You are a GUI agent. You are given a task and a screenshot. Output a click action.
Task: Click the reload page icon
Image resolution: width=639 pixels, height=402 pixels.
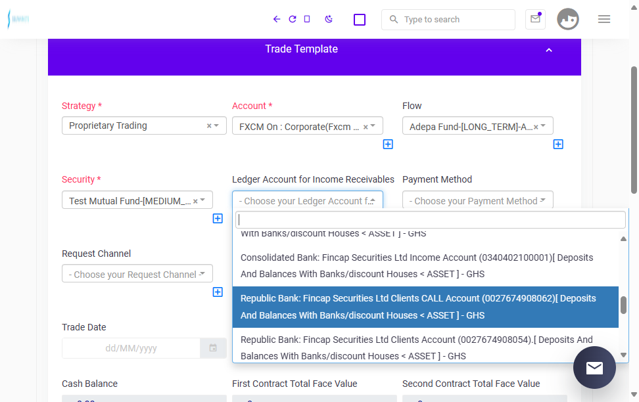pyautogui.click(x=292, y=19)
